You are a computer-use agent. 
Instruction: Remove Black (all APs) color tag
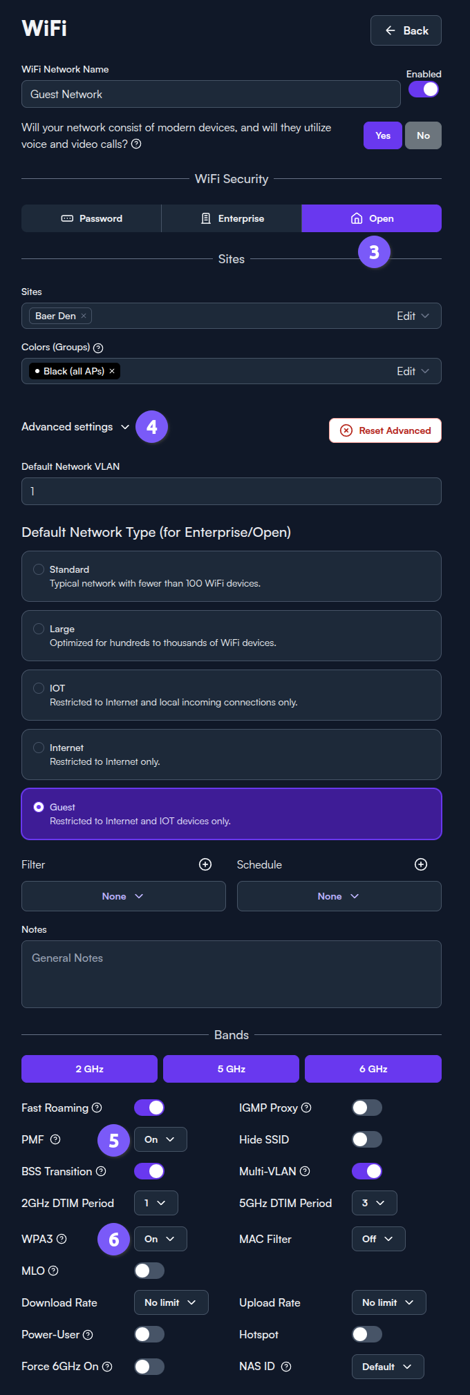(112, 371)
